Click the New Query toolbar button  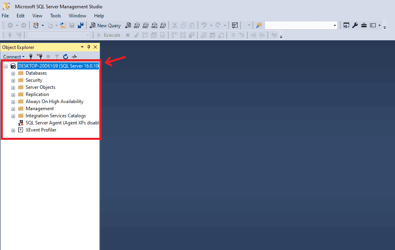105,25
